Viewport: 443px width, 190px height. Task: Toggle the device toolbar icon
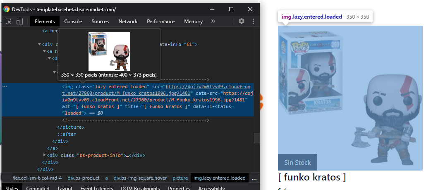[19, 22]
